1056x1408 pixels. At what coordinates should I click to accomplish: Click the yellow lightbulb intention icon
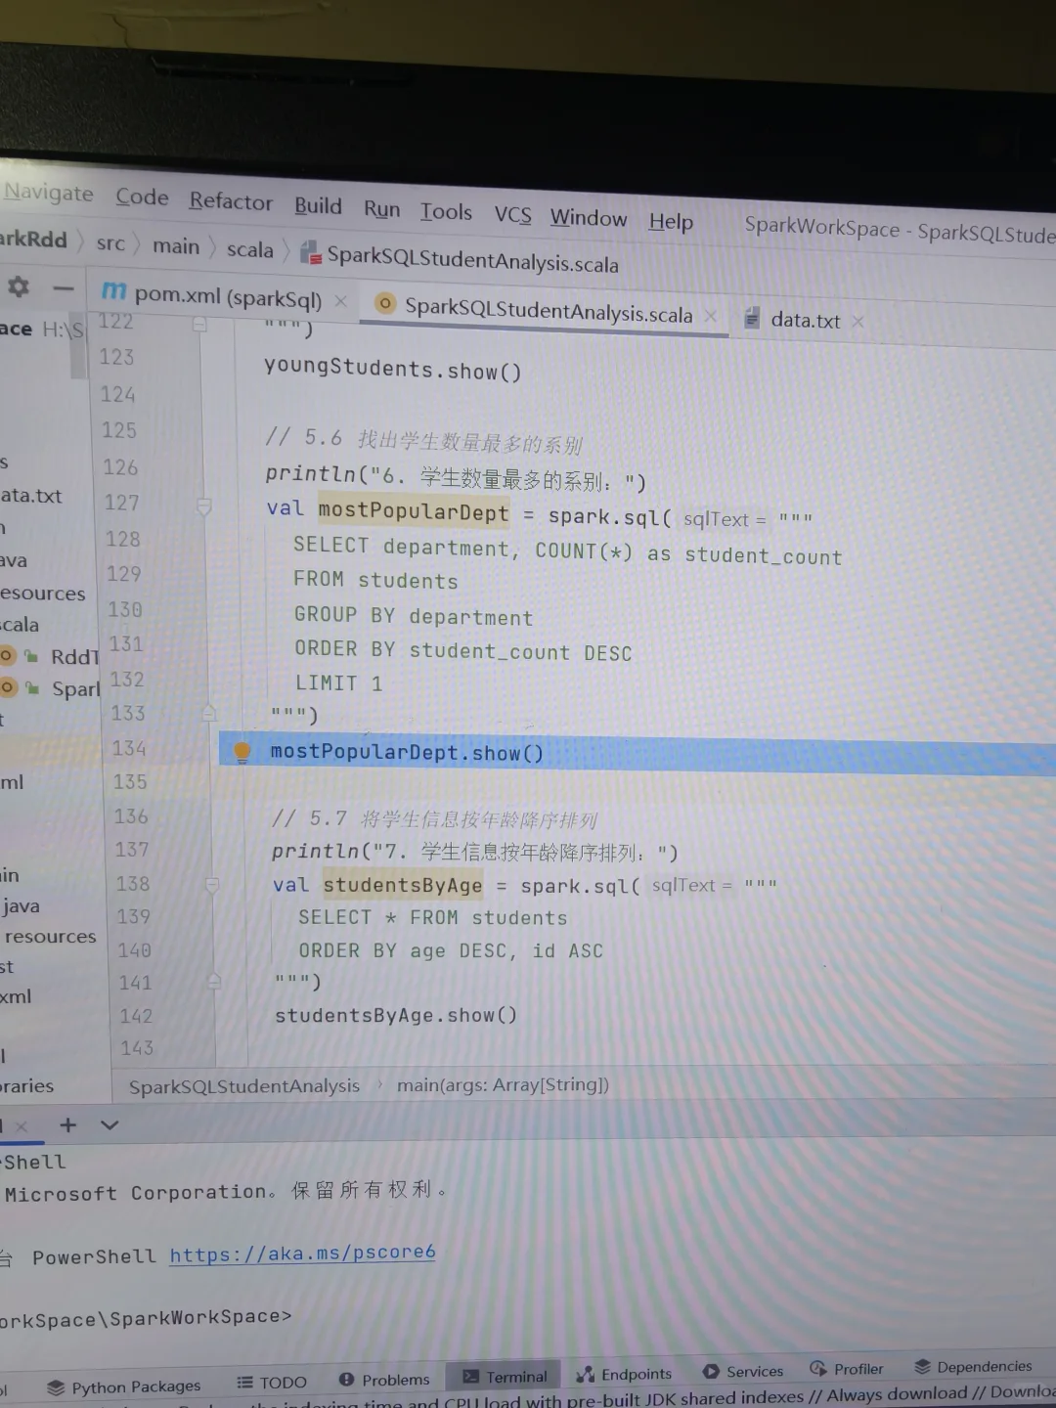coord(242,751)
